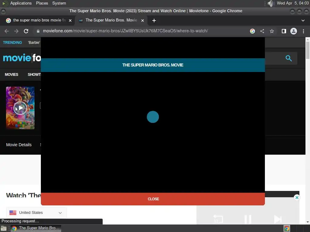Expand the tab search chevron

(303, 21)
